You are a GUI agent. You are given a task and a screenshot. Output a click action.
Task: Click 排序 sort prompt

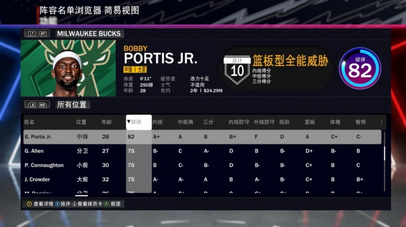point(66,204)
